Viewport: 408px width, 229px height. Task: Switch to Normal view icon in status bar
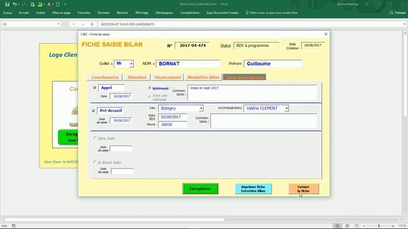337,226
